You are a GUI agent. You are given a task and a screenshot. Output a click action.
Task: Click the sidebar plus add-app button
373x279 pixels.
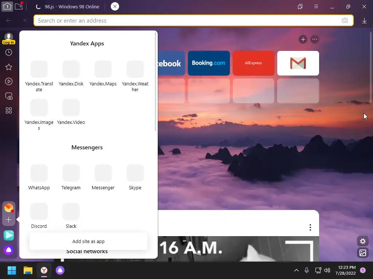coord(9,220)
